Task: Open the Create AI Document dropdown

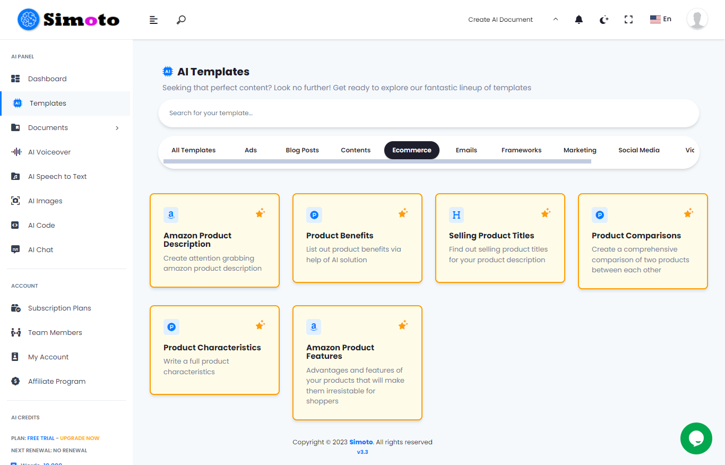Action: tap(513, 20)
